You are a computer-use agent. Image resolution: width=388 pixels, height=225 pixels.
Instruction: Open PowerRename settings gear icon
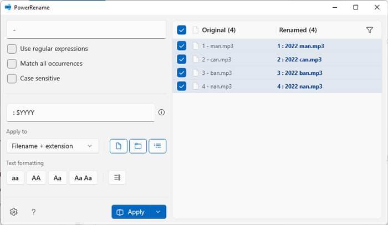pos(14,212)
